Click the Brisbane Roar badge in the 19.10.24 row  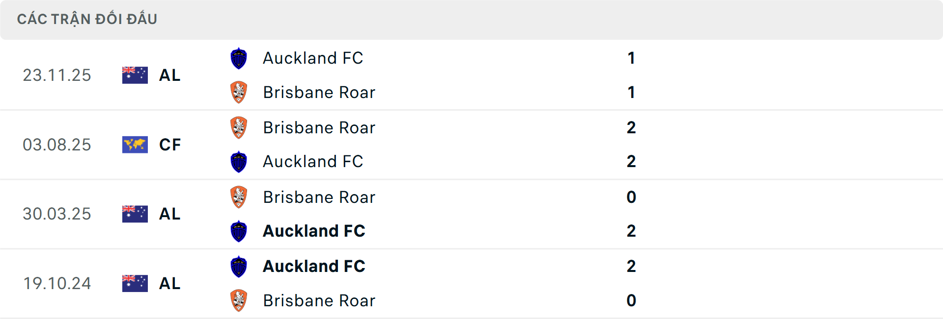pyautogui.click(x=239, y=300)
